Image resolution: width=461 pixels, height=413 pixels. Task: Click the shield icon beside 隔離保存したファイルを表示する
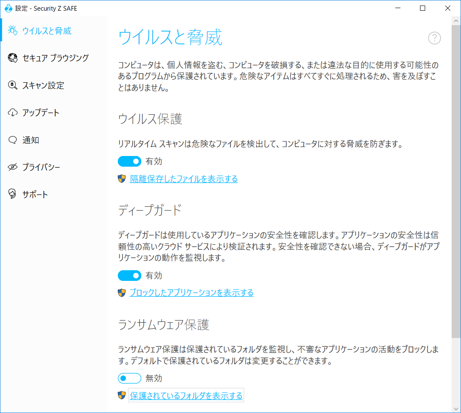pyautogui.click(x=122, y=179)
